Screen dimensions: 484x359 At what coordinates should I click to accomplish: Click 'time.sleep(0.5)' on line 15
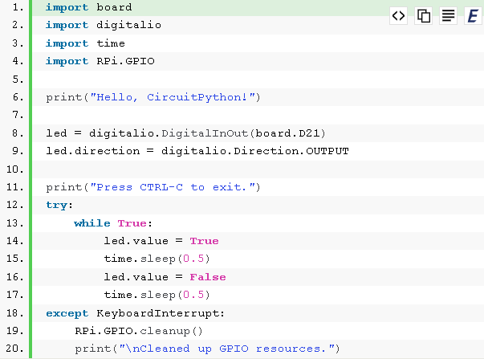[x=157, y=259]
